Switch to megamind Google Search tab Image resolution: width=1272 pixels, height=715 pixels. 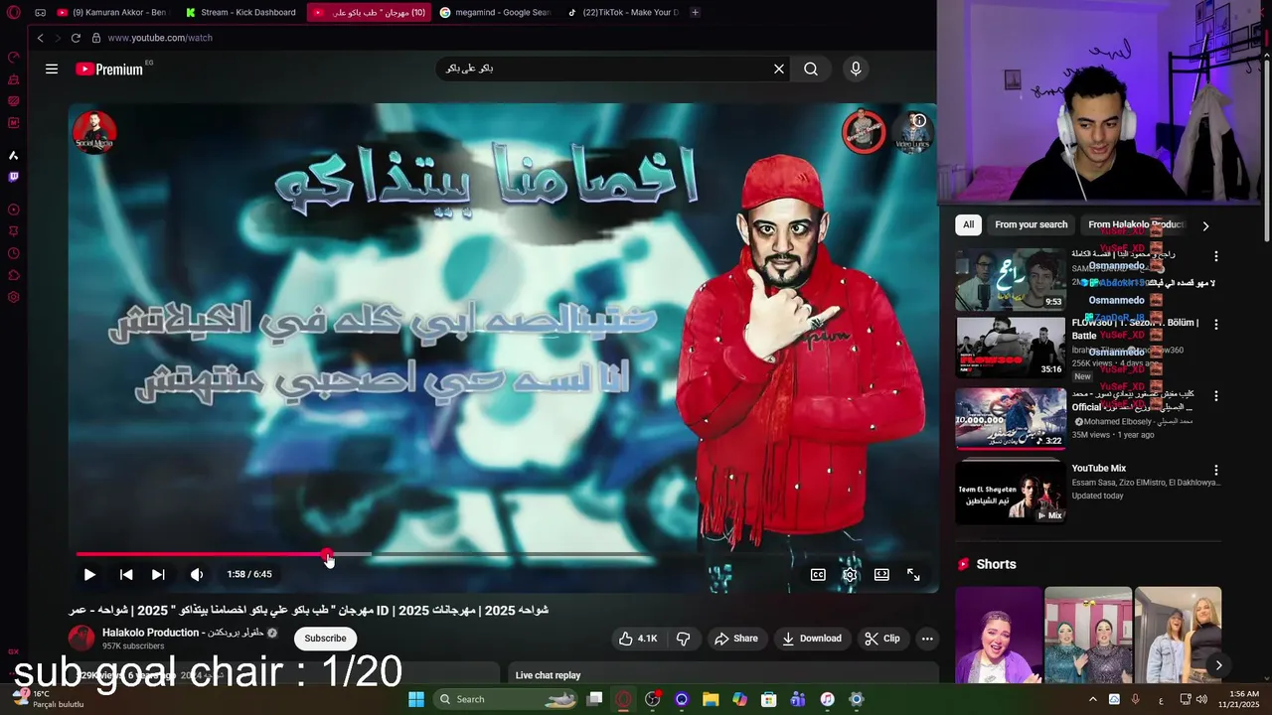(x=494, y=12)
